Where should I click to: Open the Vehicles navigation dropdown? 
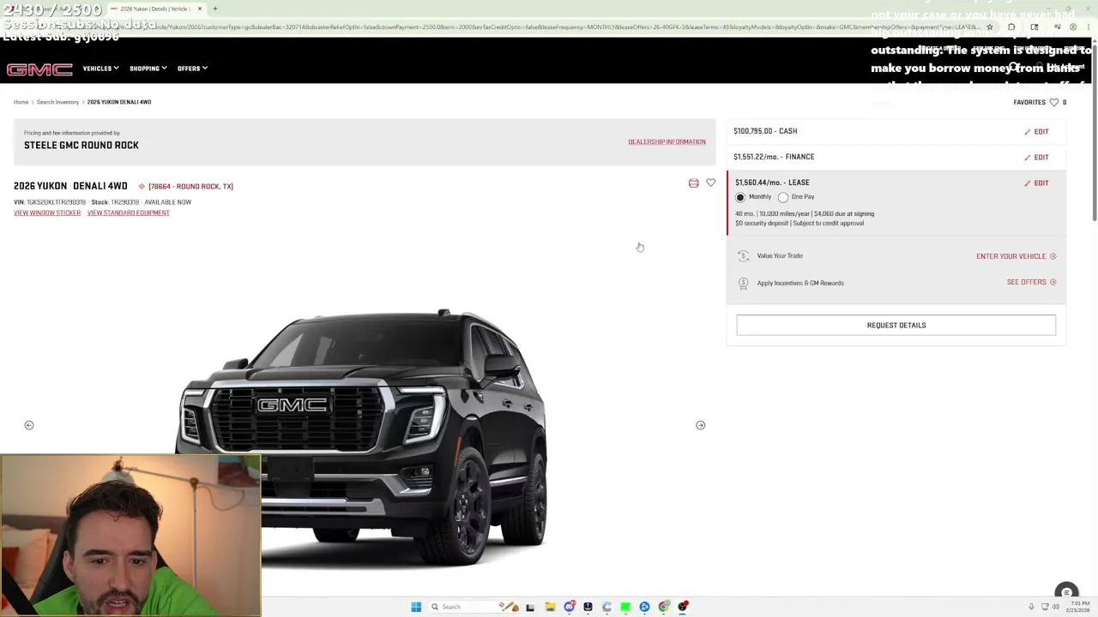coord(100,69)
